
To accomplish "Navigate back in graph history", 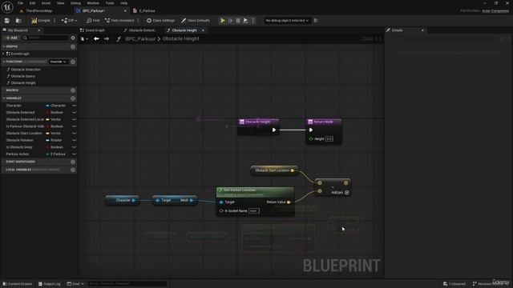I will (96, 39).
